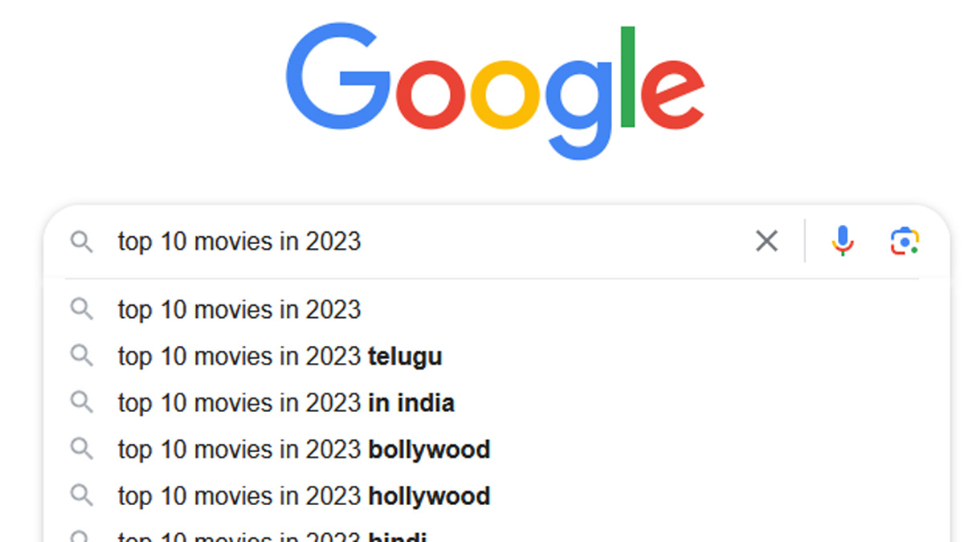
Task: Click magnifier icon beside the hindi suggestion
Action: [81, 536]
